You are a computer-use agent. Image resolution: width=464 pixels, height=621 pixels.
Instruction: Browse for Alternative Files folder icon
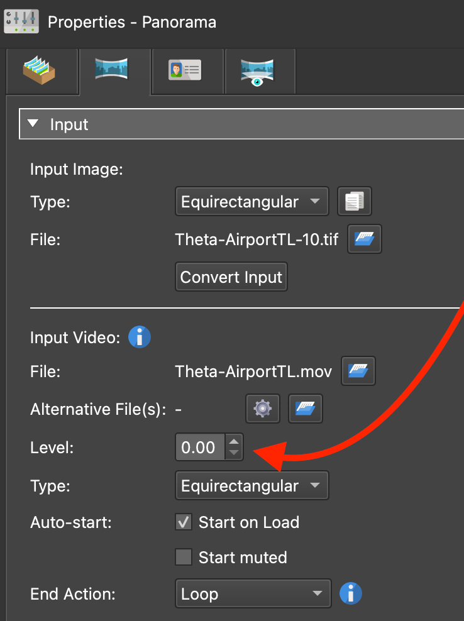tap(305, 409)
